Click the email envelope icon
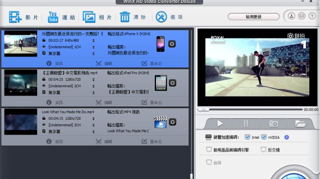The image size is (320, 179). point(301,16)
